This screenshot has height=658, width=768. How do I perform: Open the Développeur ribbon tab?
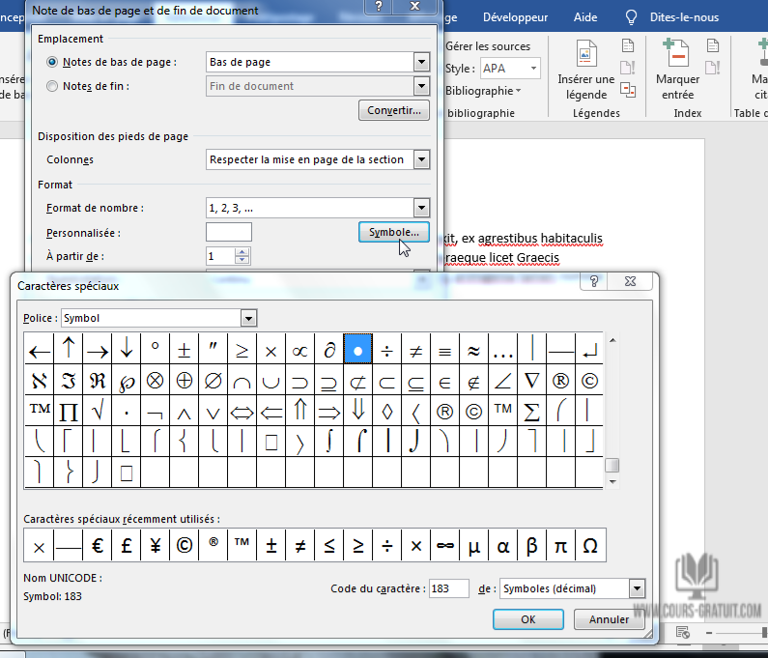click(x=515, y=17)
